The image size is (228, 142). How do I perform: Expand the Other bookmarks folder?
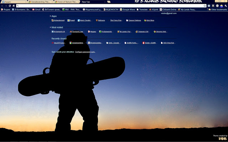pyautogui.click(x=218, y=10)
